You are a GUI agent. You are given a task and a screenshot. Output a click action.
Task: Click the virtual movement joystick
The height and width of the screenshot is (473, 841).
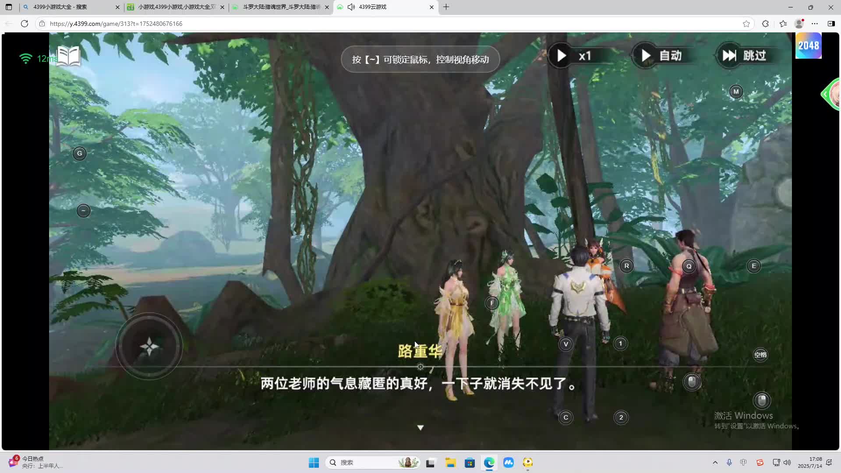pos(149,346)
